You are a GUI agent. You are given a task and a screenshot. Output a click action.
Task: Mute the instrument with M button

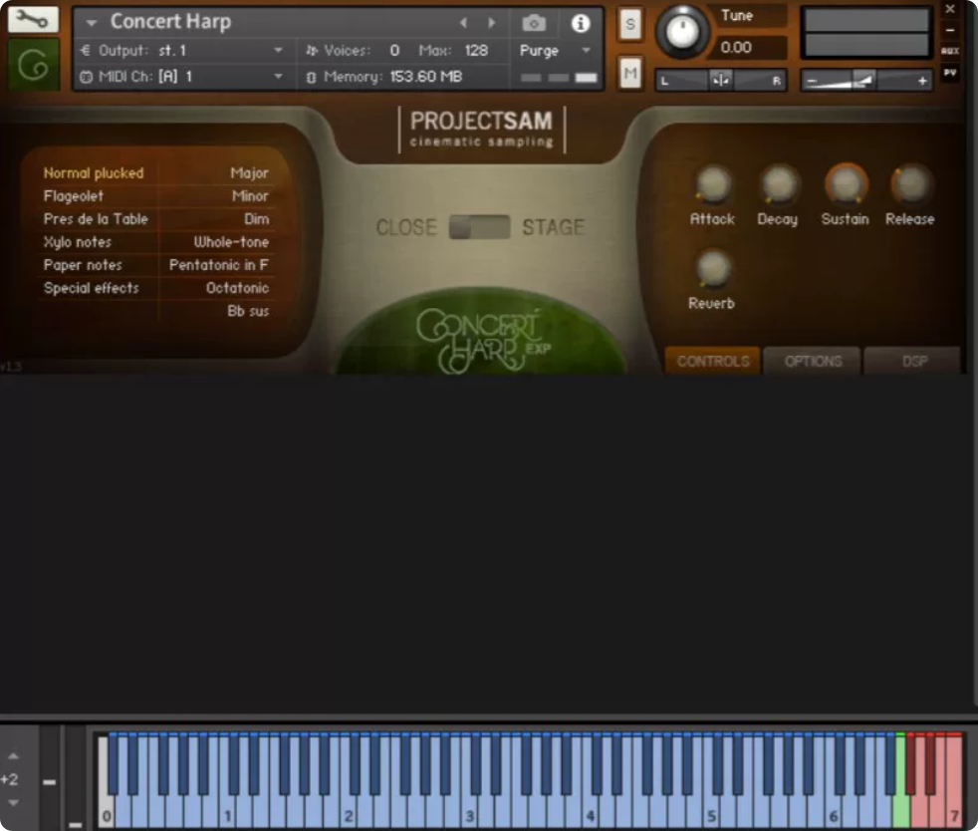(x=630, y=73)
